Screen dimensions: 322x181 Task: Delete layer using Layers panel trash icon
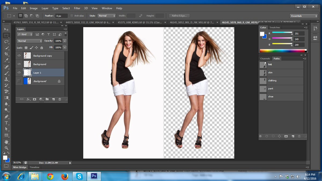click(x=60, y=99)
